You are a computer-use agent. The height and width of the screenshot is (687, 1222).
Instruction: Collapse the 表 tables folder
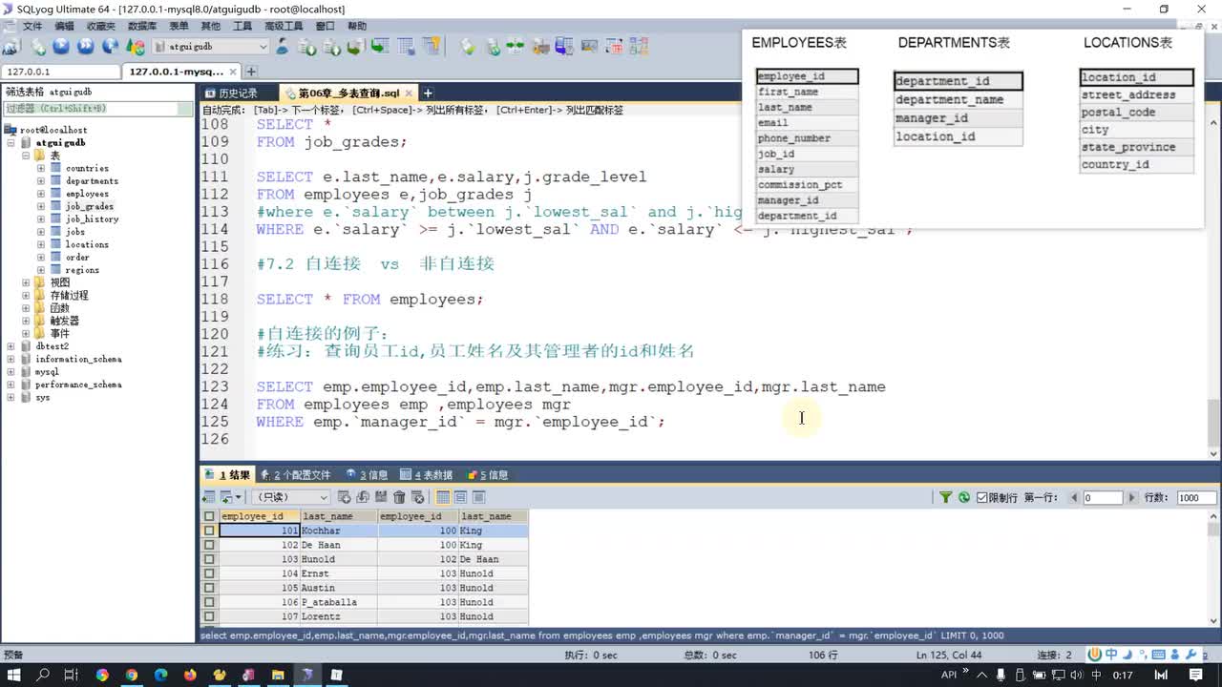[26, 156]
